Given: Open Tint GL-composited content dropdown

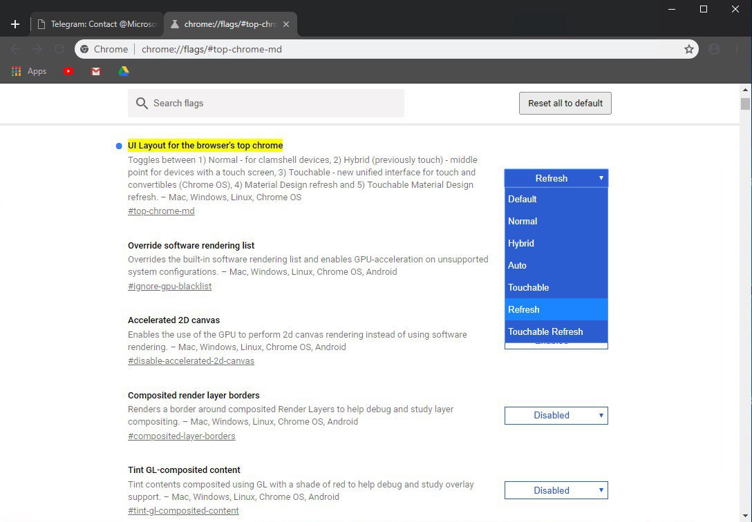Looking at the screenshot, I should 556,490.
